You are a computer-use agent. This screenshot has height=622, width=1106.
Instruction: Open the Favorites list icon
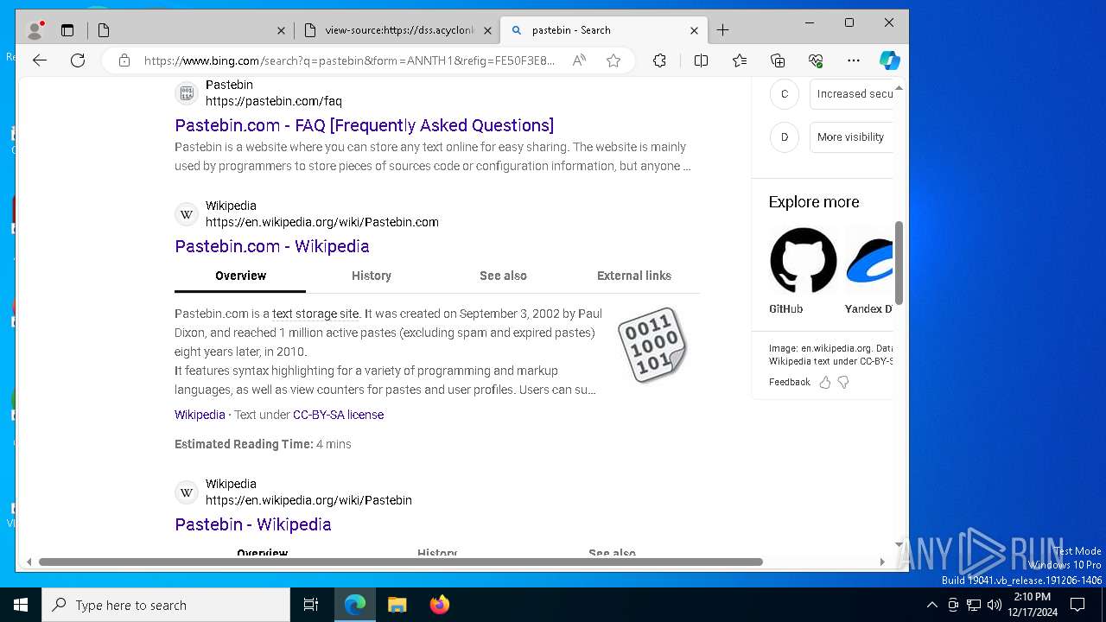[740, 60]
